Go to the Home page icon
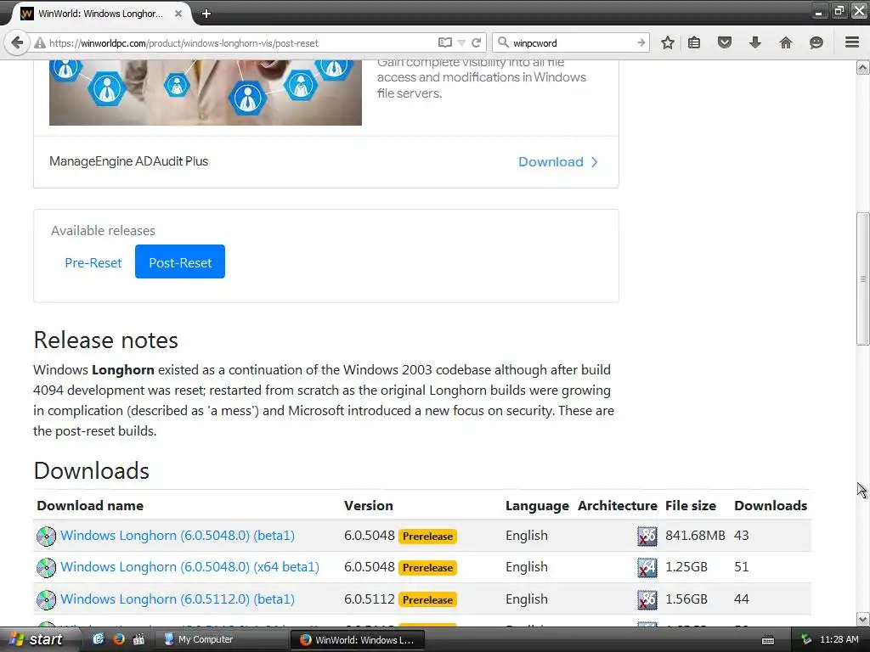The width and height of the screenshot is (870, 652). [785, 42]
